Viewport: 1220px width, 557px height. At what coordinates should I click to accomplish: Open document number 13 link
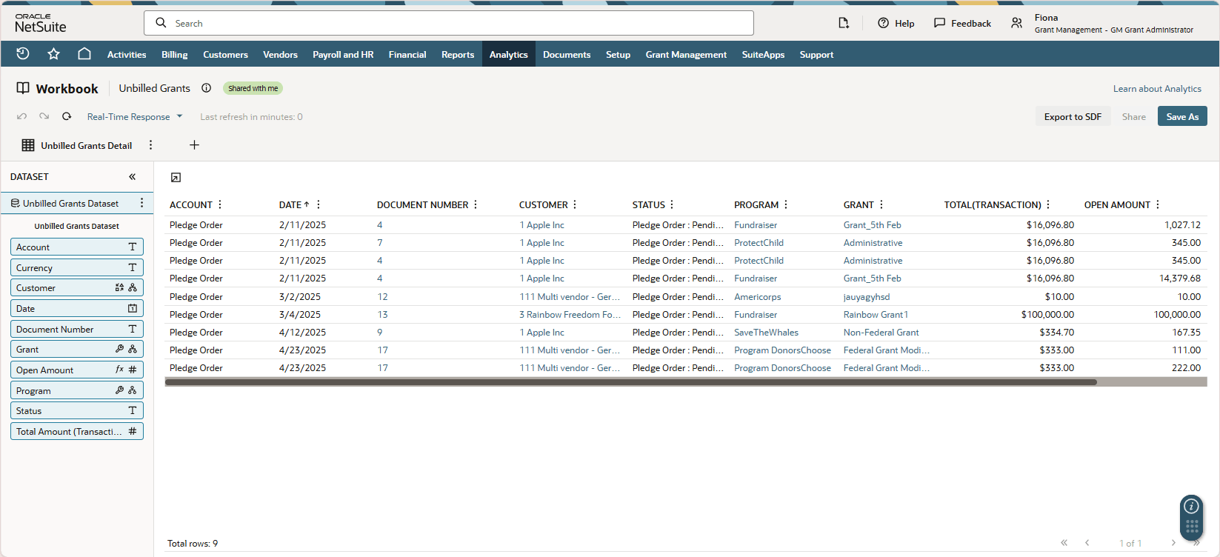pos(382,314)
